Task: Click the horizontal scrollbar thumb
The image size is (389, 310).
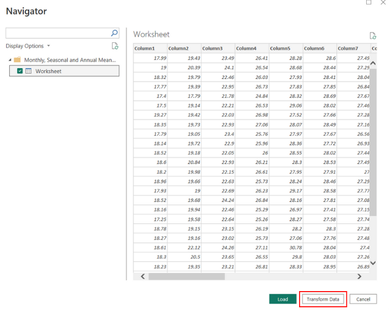Action: 186,276
